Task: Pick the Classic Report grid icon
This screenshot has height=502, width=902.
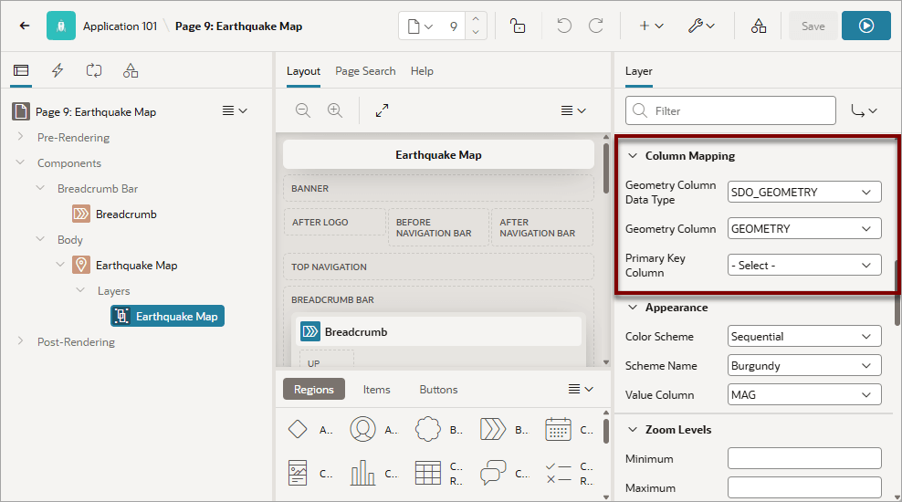Action: [427, 473]
